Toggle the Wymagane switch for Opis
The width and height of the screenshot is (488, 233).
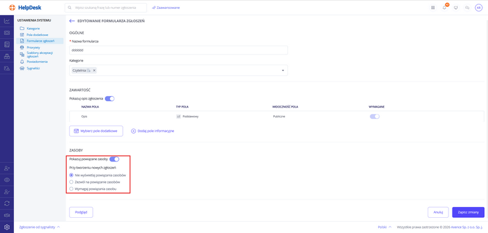coord(375,116)
